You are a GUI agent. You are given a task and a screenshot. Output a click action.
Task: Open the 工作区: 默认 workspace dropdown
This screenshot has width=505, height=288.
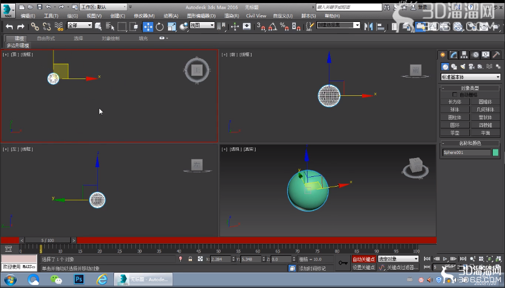pos(103,7)
